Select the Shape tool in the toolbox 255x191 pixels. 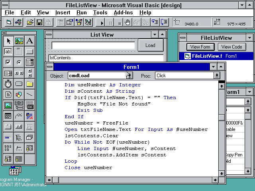19,95
